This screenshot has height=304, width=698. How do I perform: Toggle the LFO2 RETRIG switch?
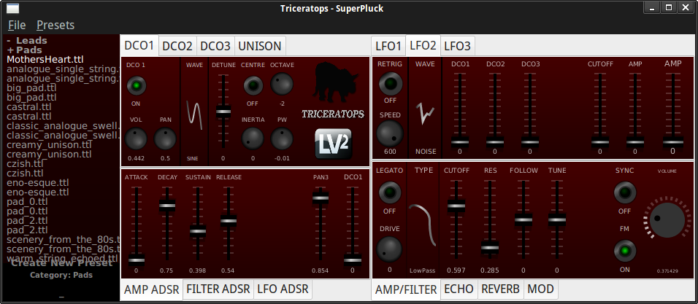pyautogui.click(x=390, y=84)
